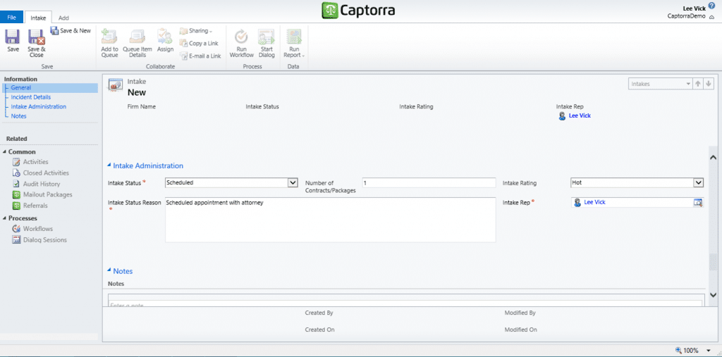Select the Intake ribbon tab
The image size is (722, 357).
pos(38,18)
